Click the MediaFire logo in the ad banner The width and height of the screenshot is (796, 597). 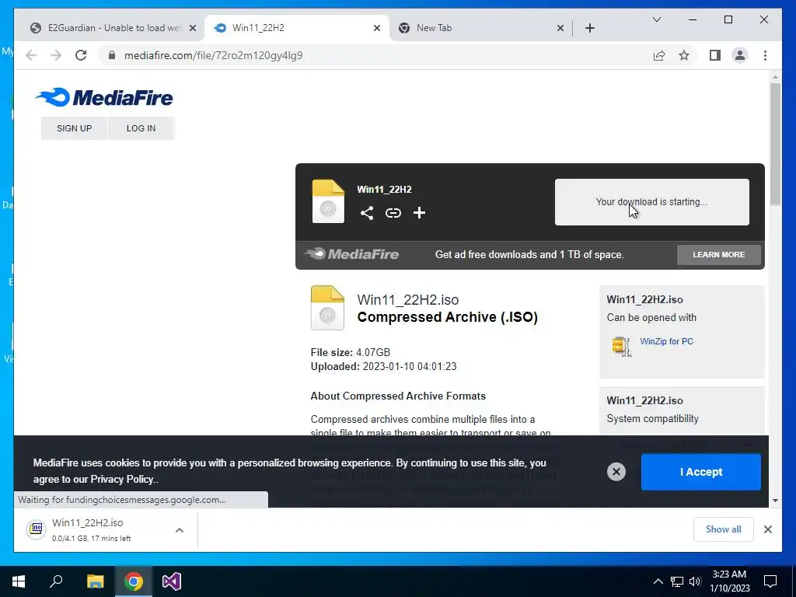tap(351, 254)
